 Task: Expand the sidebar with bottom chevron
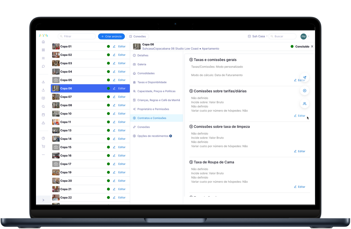tap(43, 200)
